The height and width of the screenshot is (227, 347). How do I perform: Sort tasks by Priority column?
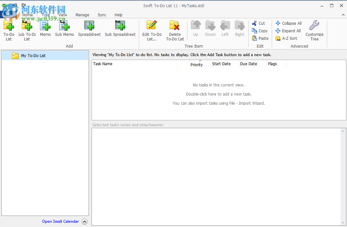(200, 64)
